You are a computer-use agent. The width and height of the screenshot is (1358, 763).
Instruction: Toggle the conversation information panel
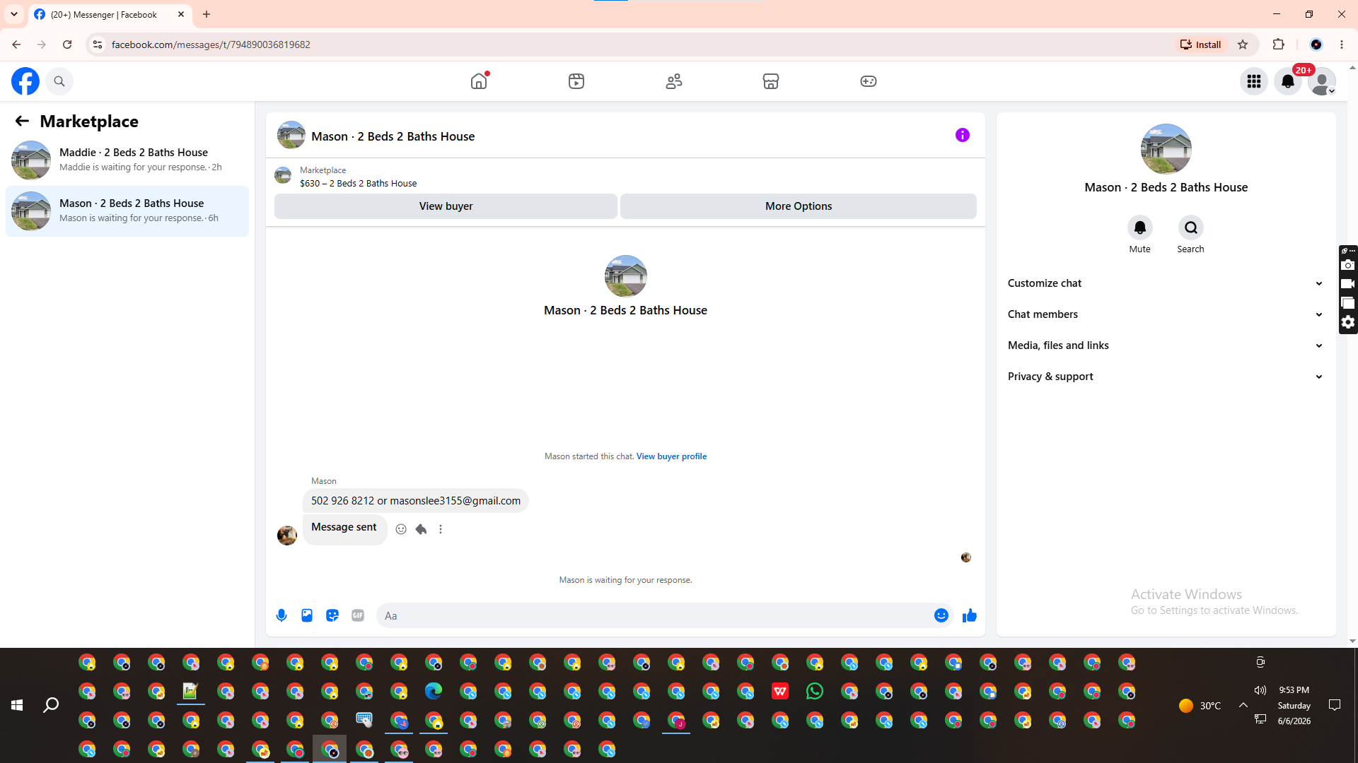[x=963, y=135]
